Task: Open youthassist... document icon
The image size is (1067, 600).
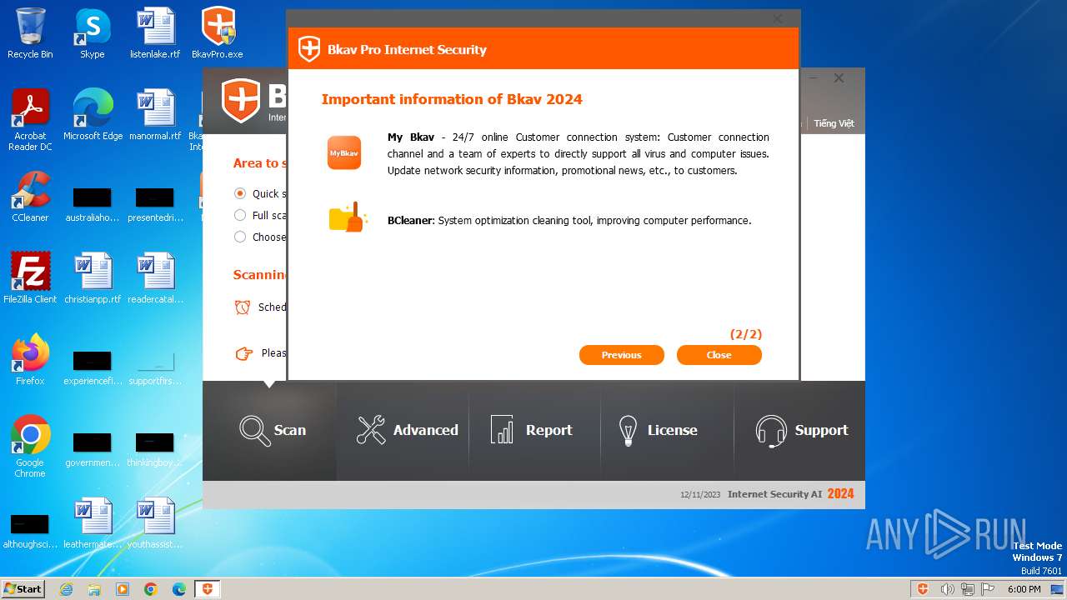Action: coord(155,523)
